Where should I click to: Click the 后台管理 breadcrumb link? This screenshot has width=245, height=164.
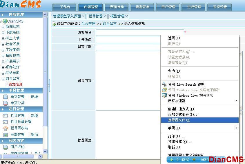88,24
